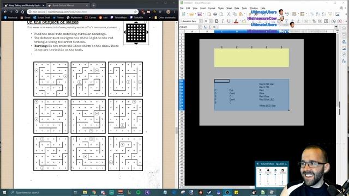Click Sort Ascending icon

point(318,14)
